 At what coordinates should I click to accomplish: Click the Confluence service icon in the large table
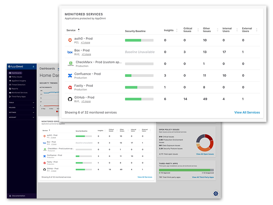70,76
